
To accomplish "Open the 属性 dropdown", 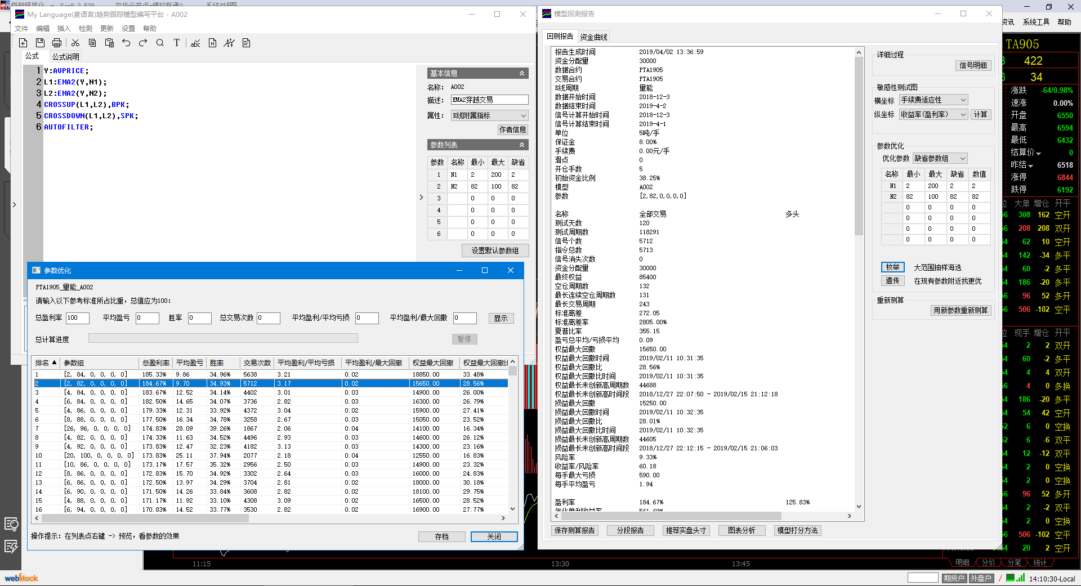I will tap(523, 115).
